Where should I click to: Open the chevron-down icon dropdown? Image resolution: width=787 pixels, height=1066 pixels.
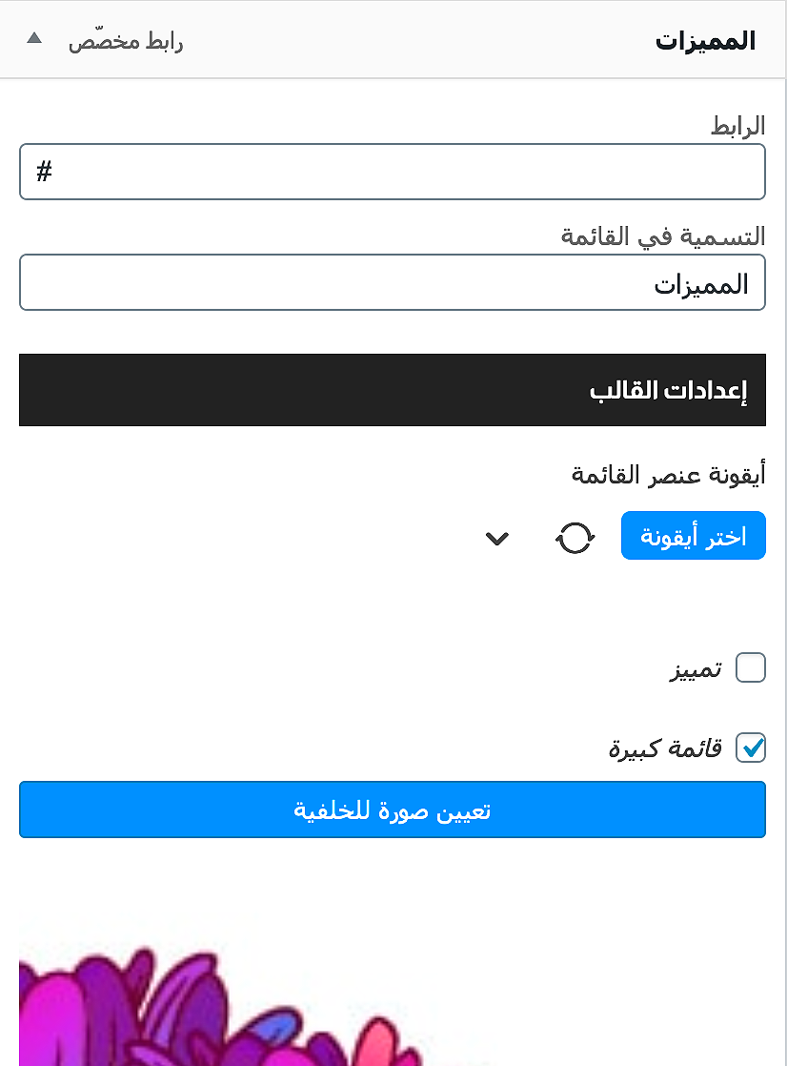point(497,538)
